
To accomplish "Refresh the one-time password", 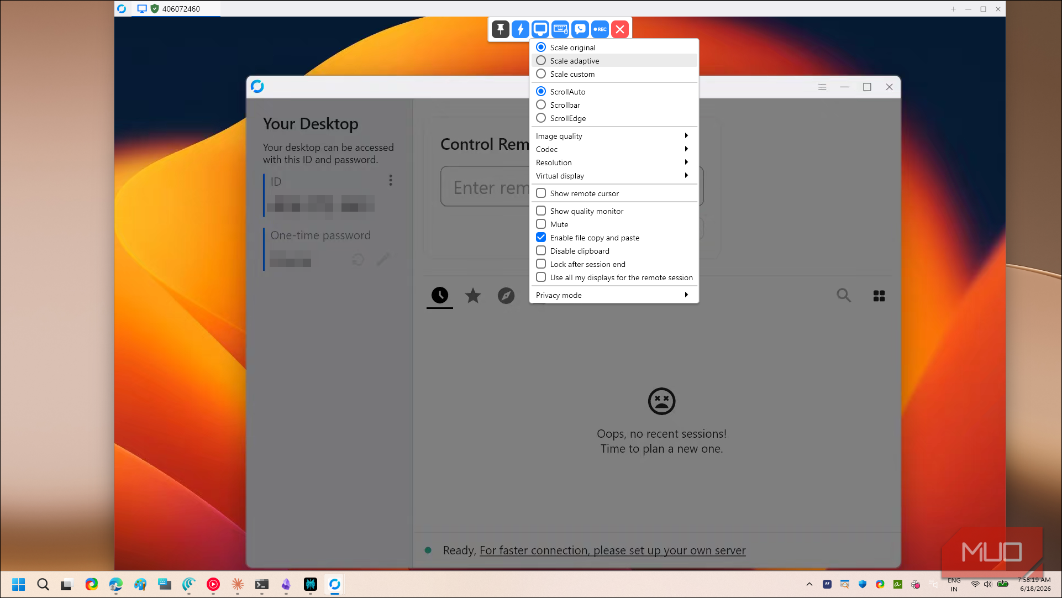I will (x=358, y=259).
